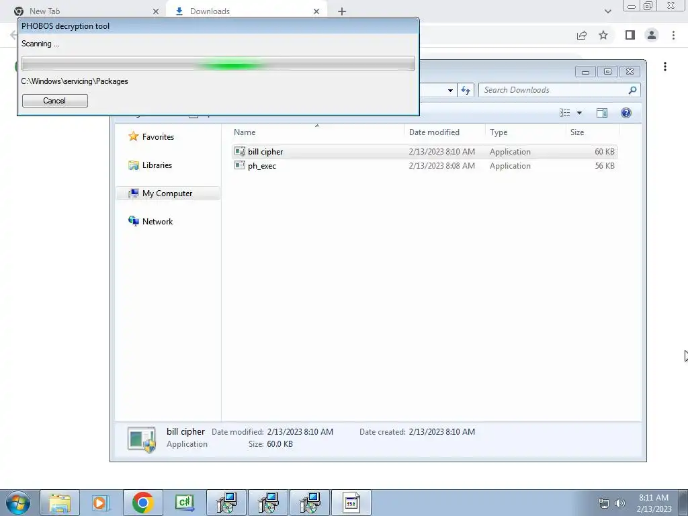Viewport: 688px width, 516px height.
Task: Open Network in the navigation pane
Action: [150, 221]
